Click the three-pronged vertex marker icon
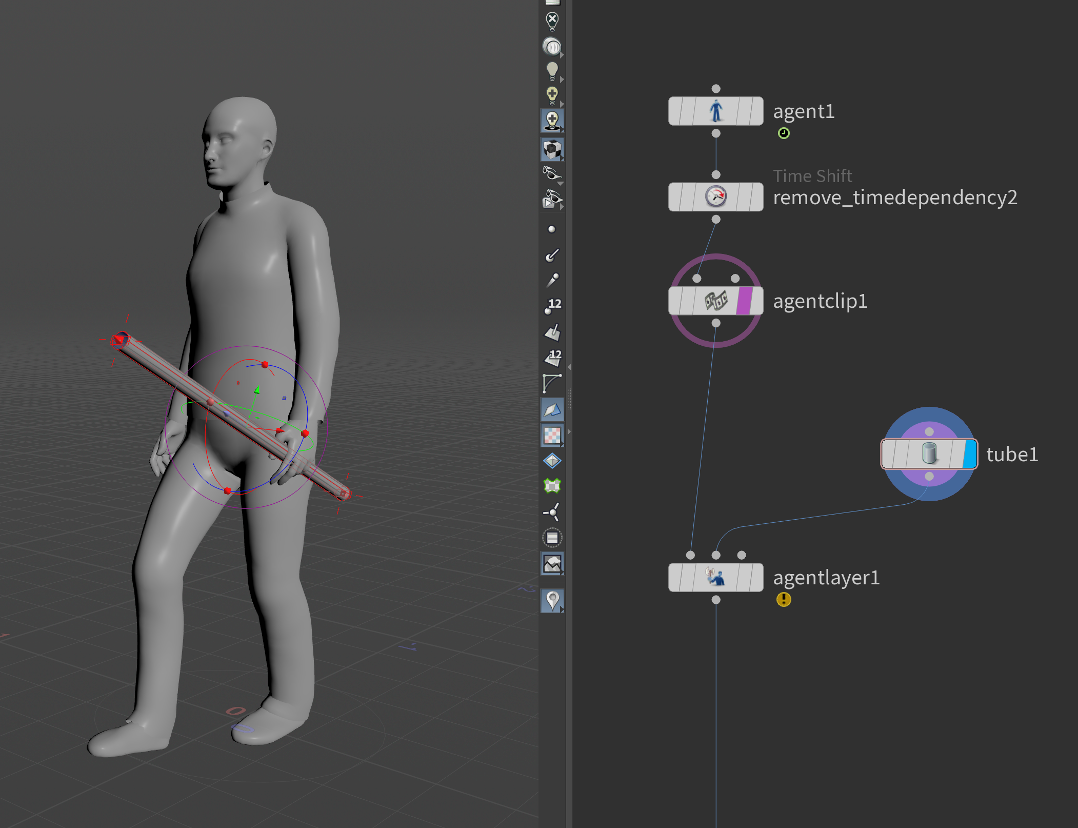Image resolution: width=1078 pixels, height=828 pixels. (552, 511)
